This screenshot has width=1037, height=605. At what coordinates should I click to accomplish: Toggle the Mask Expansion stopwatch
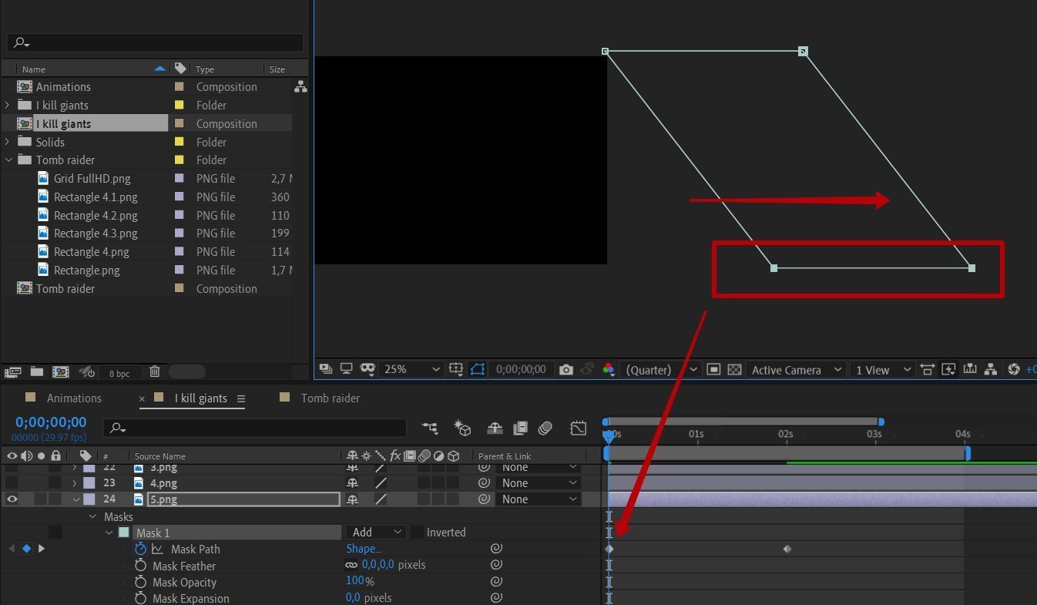140,598
